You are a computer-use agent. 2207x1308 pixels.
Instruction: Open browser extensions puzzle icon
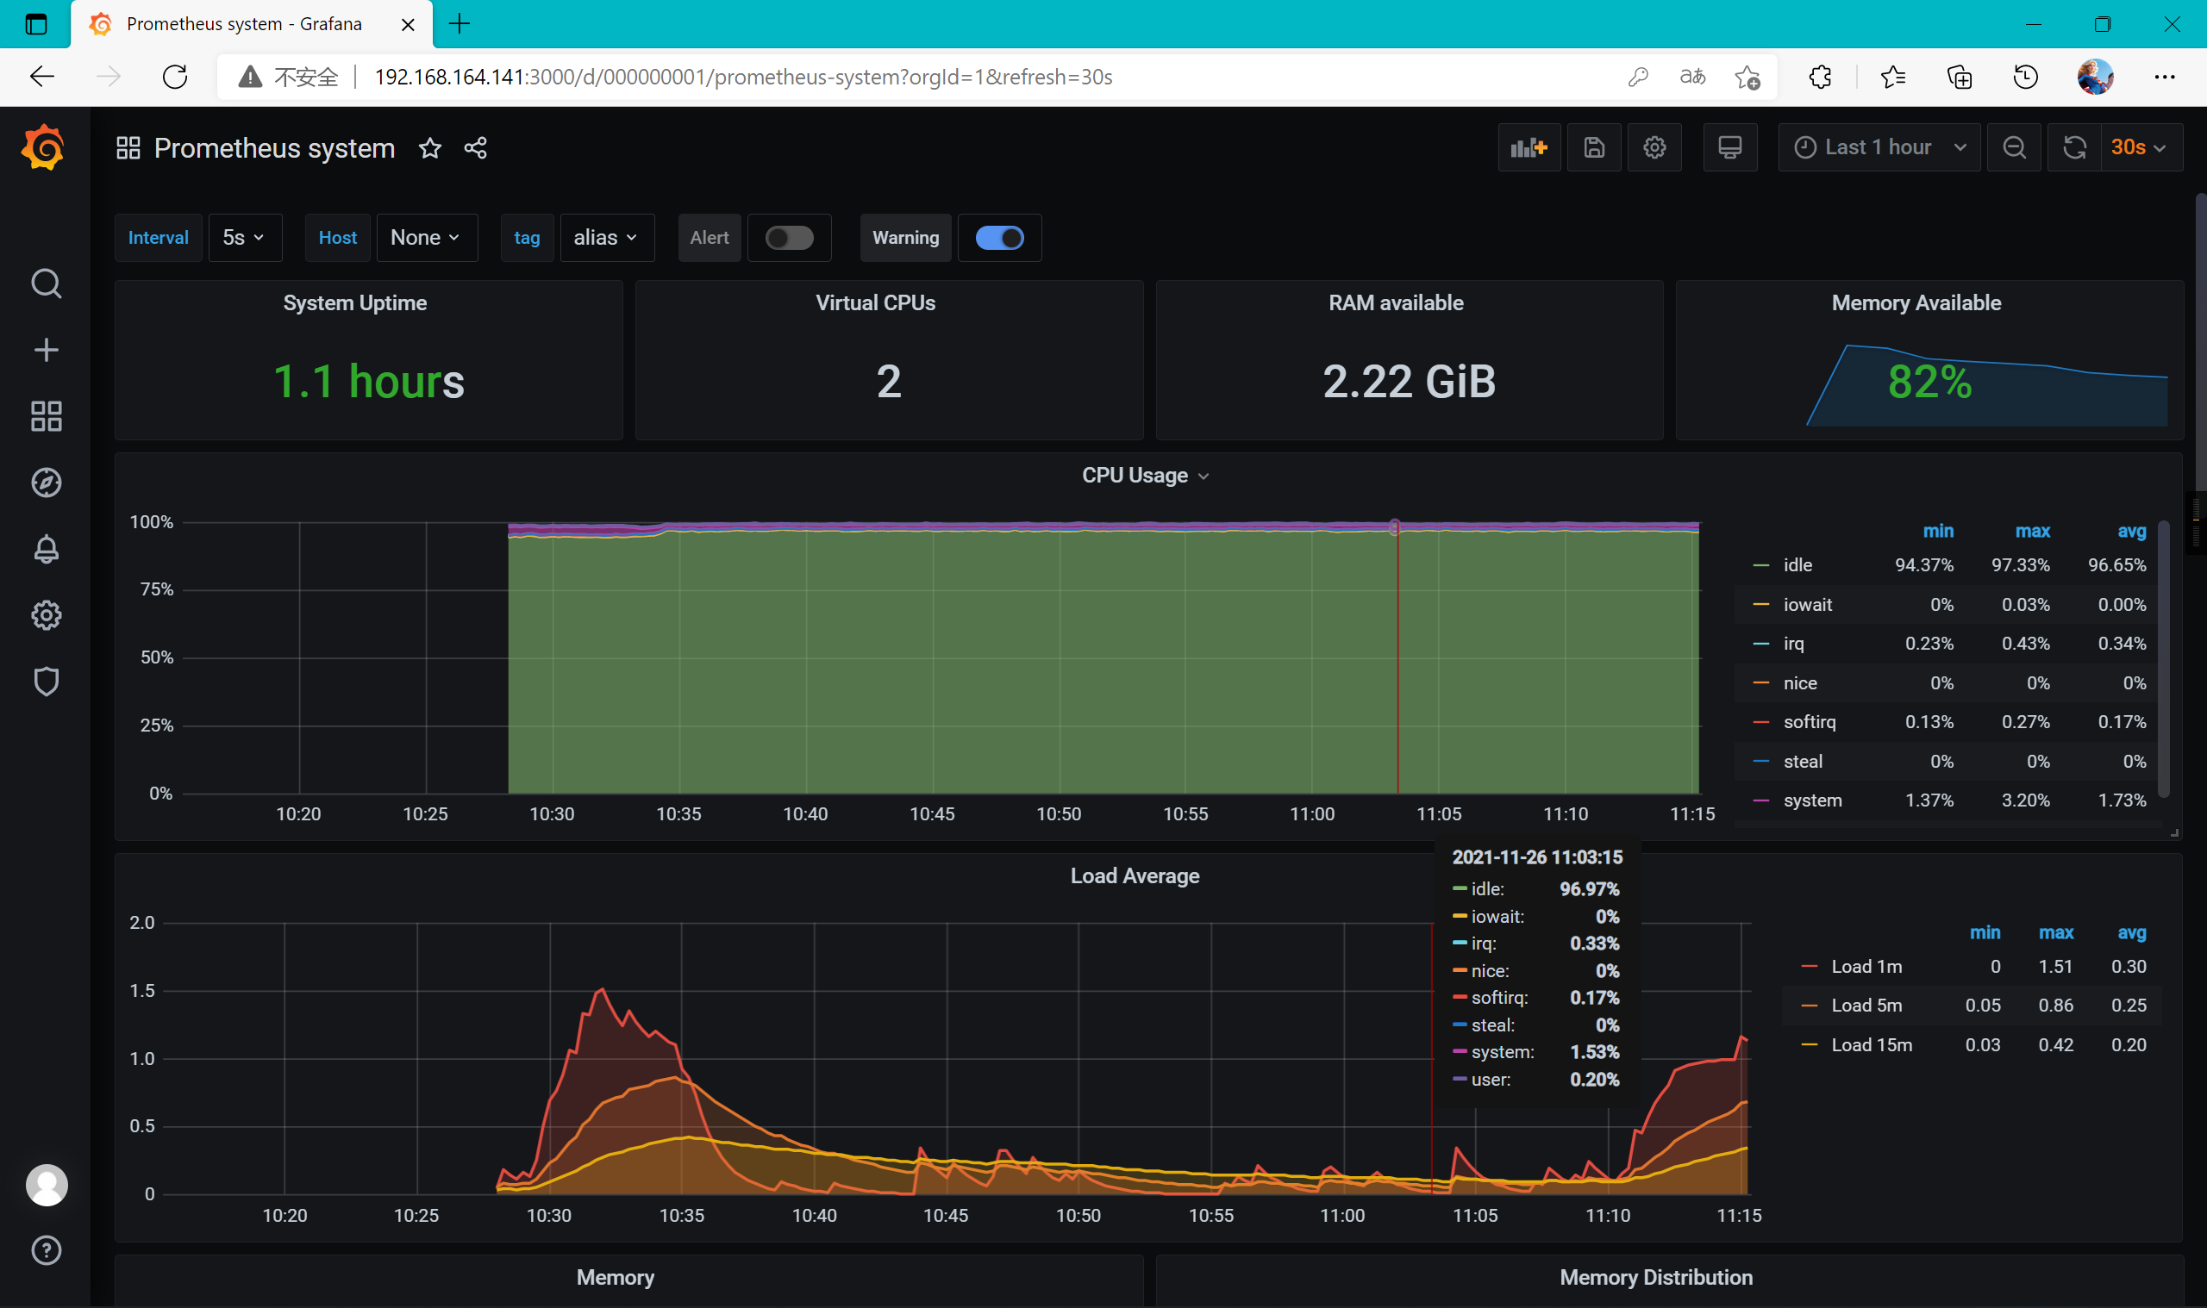click(1820, 77)
